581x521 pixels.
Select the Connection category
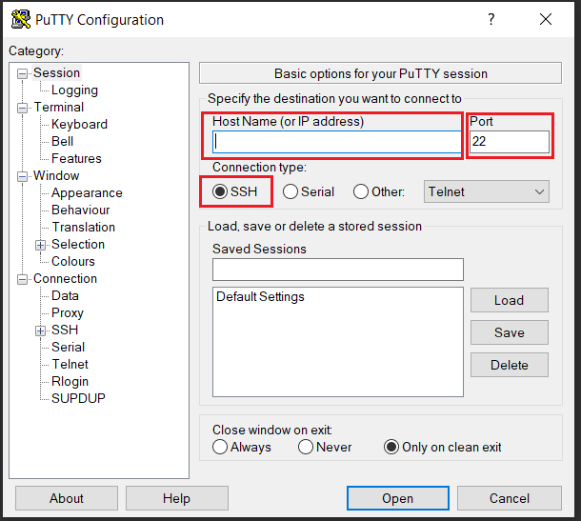tap(65, 278)
